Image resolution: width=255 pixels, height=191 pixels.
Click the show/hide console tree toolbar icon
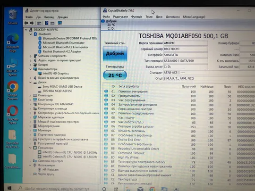39,23
